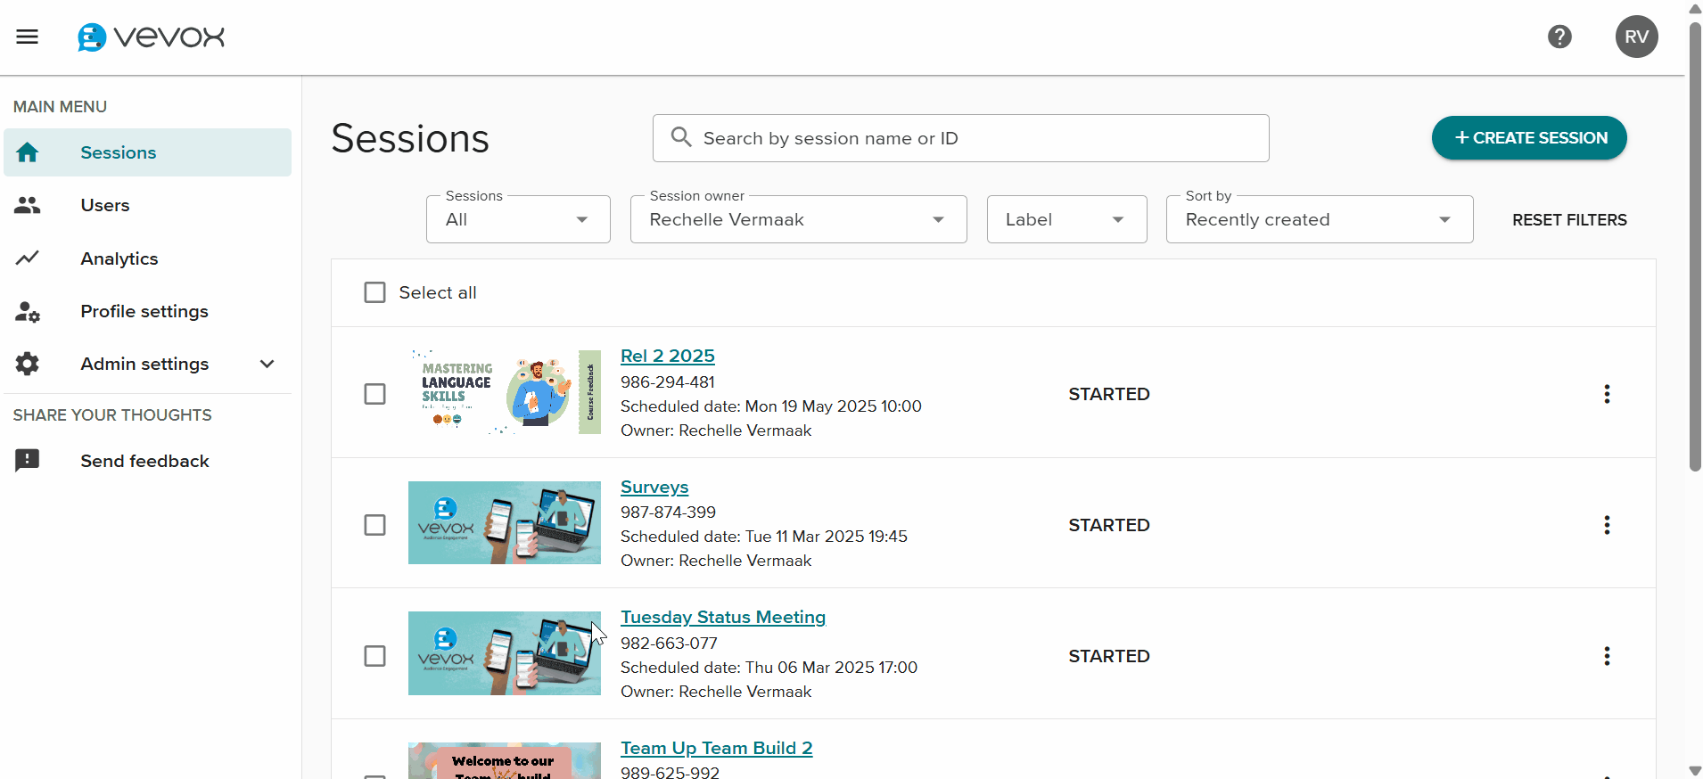The image size is (1703, 779).
Task: Check the Surveys session checkbox
Action: (375, 525)
